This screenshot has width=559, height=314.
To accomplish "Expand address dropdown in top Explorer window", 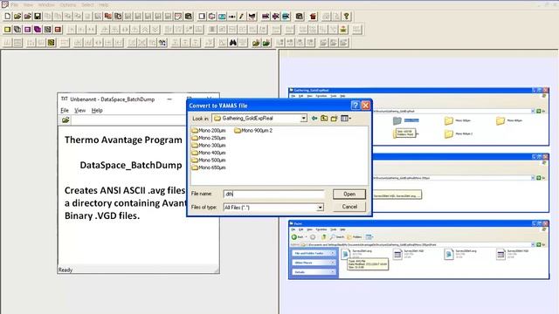I will 533,112.
